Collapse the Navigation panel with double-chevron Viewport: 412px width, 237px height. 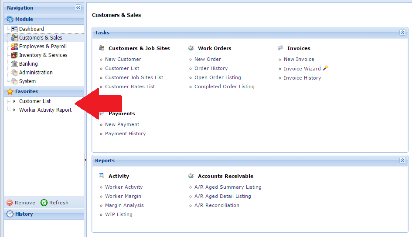tap(78, 7)
